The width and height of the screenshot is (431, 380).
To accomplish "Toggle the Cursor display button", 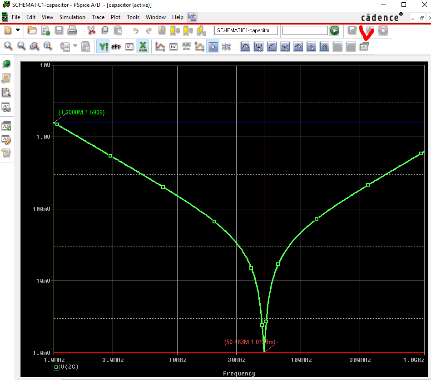I will coord(213,46).
